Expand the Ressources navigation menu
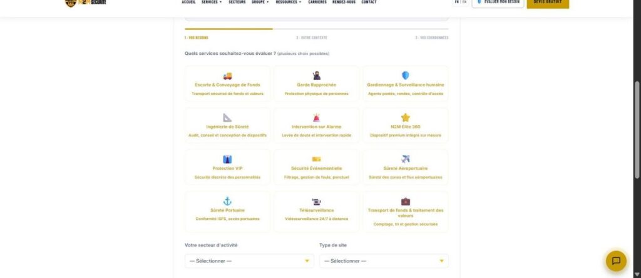 288,2
